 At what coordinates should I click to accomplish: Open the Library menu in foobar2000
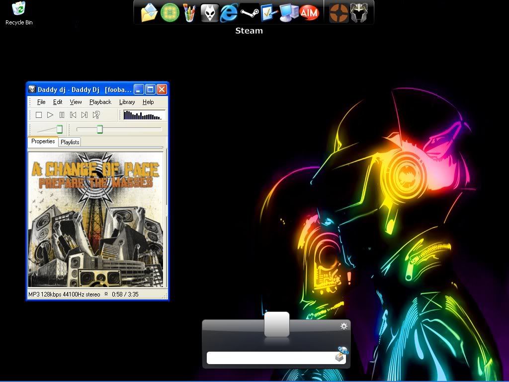tap(127, 102)
